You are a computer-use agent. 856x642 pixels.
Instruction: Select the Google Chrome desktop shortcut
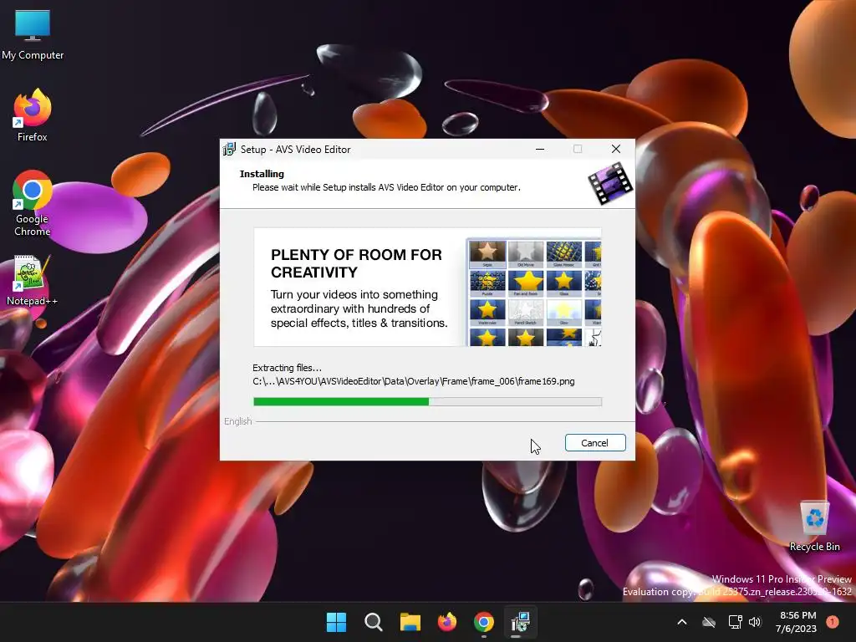(x=33, y=202)
